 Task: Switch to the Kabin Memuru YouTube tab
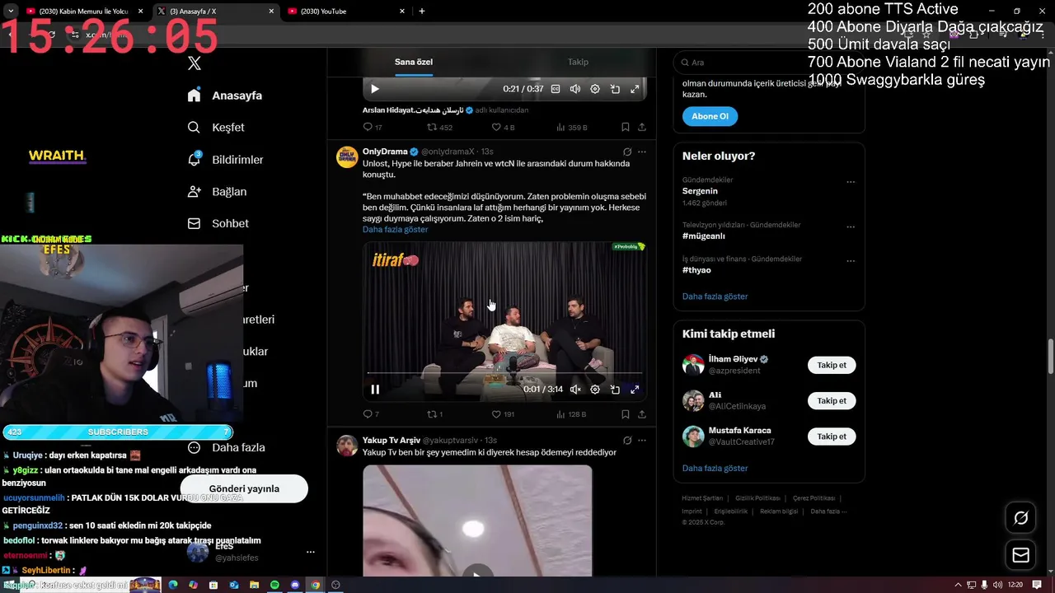pos(82,12)
